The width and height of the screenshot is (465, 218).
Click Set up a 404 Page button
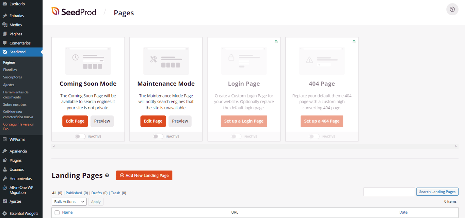(322, 121)
